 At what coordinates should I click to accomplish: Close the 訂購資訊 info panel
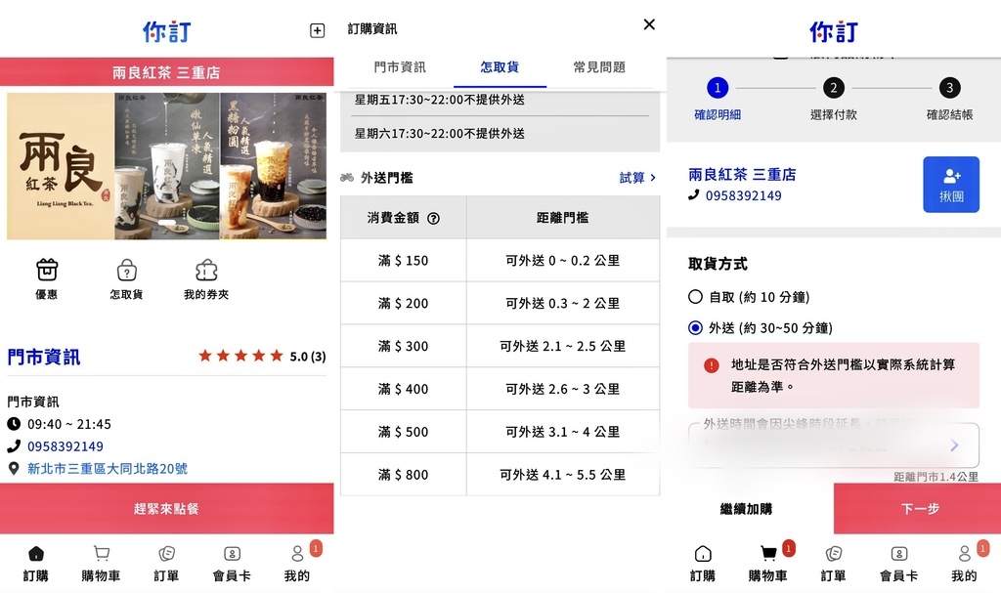click(x=648, y=24)
